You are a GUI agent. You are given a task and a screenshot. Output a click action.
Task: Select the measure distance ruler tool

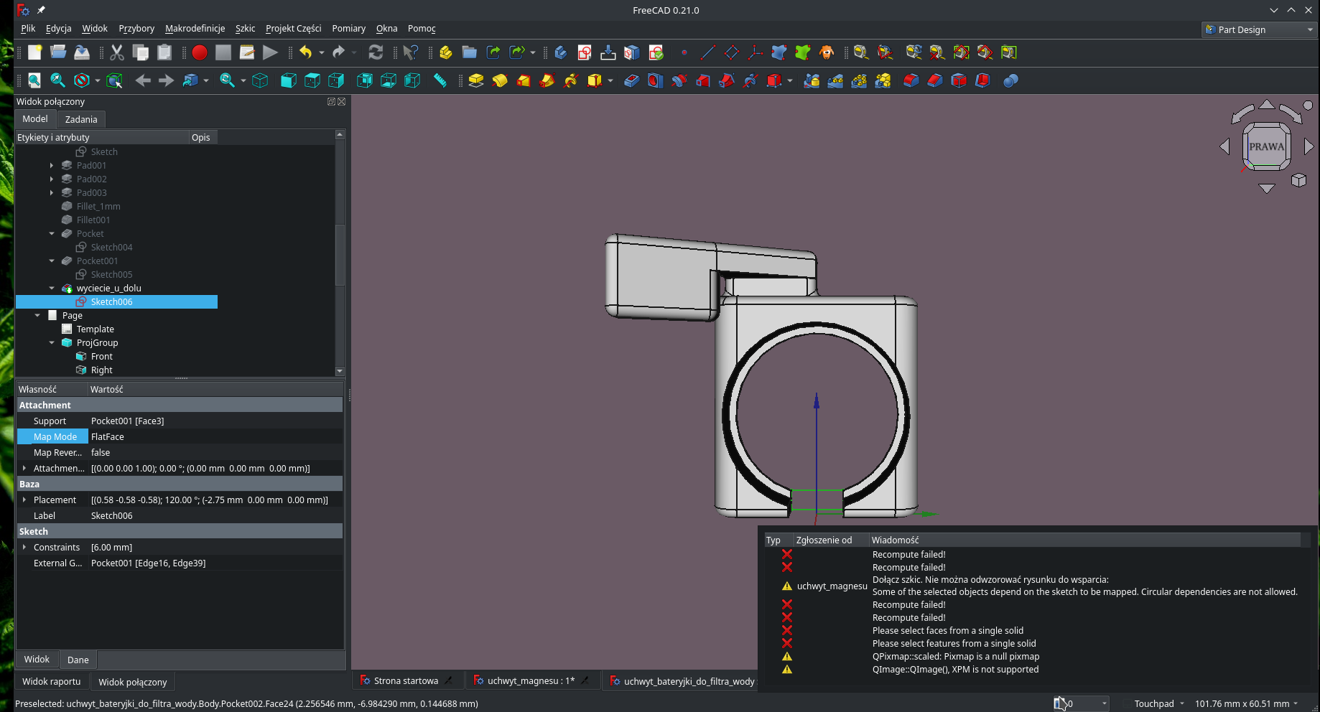tap(440, 80)
